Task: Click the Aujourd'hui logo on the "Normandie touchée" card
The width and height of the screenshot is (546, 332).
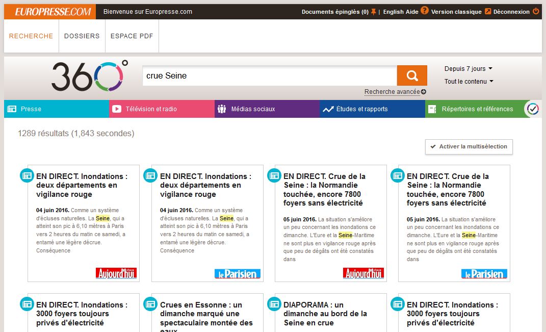Action: [x=363, y=273]
